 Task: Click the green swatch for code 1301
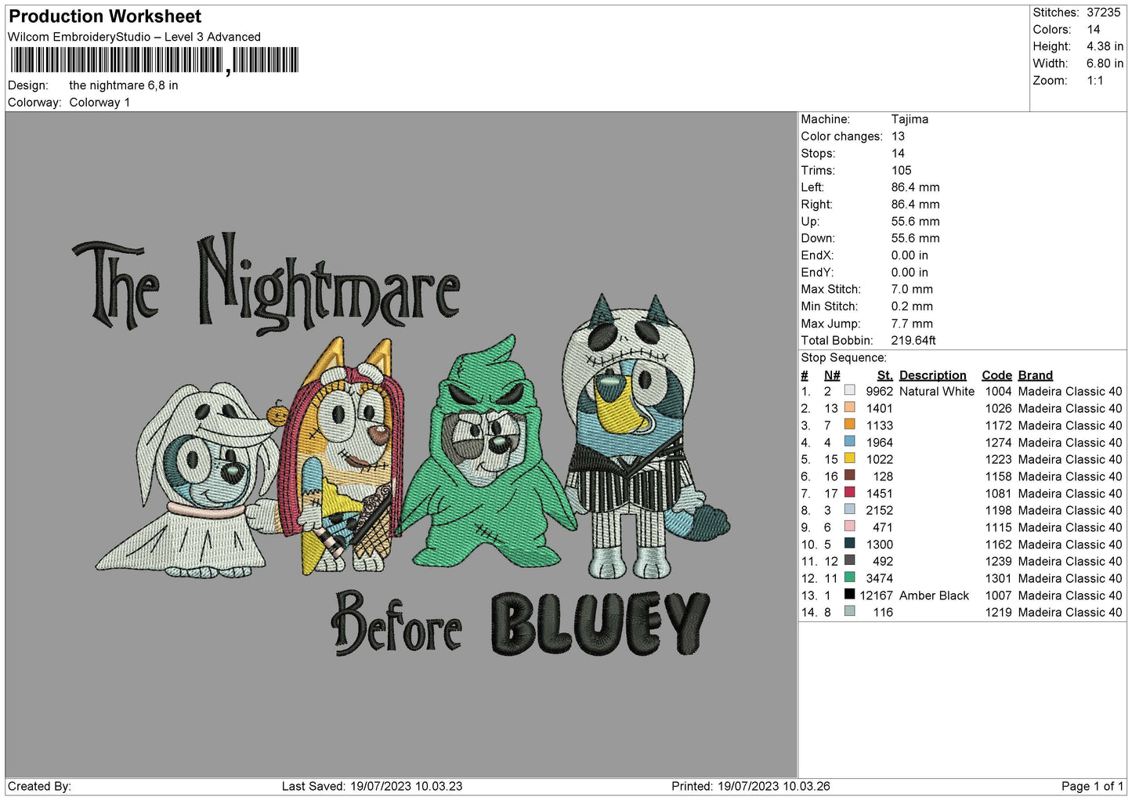coord(849,577)
